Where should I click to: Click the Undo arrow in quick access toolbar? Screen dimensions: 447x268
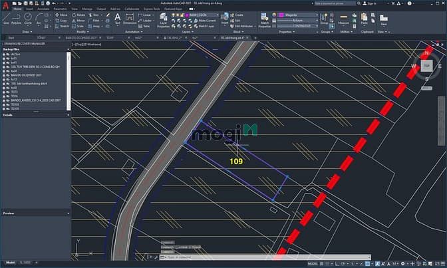[x=53, y=3]
